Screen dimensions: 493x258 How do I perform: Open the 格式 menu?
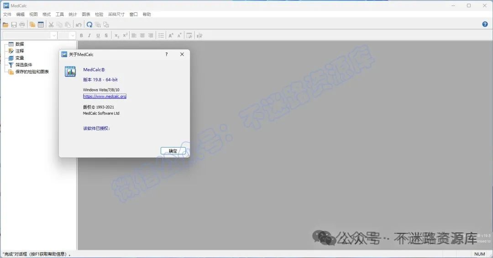tap(47, 15)
